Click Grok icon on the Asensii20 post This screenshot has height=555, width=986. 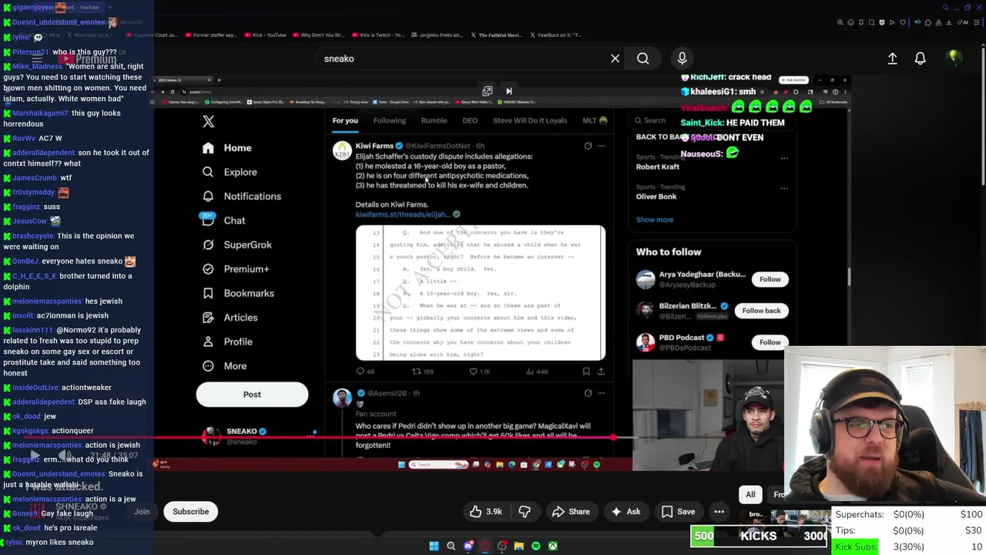(588, 393)
